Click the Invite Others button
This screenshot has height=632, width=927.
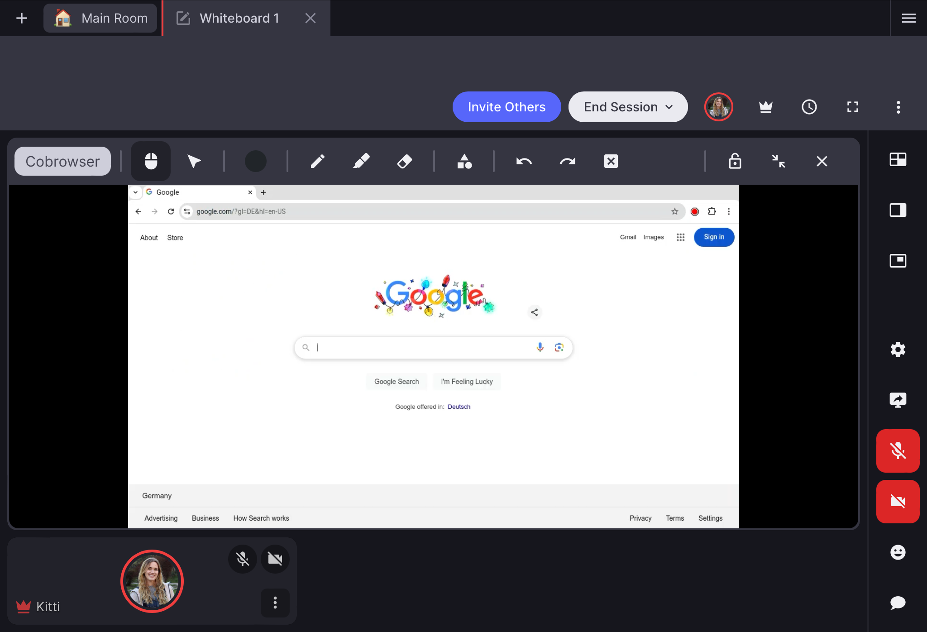pos(507,107)
